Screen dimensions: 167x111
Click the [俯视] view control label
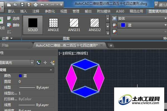(x=68, y=53)
